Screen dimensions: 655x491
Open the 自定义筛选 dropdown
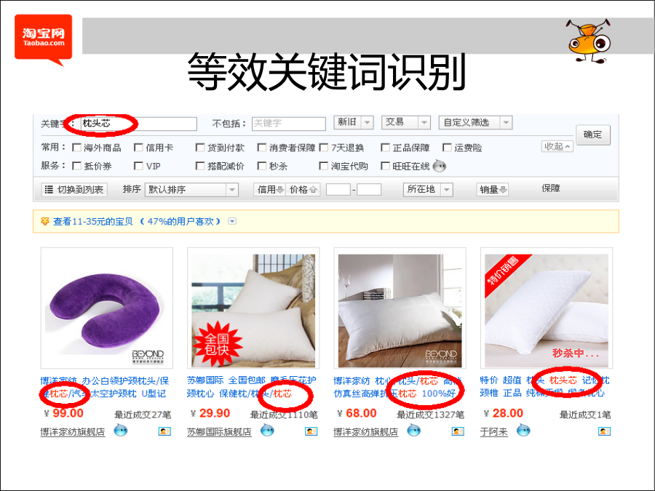[x=475, y=122]
